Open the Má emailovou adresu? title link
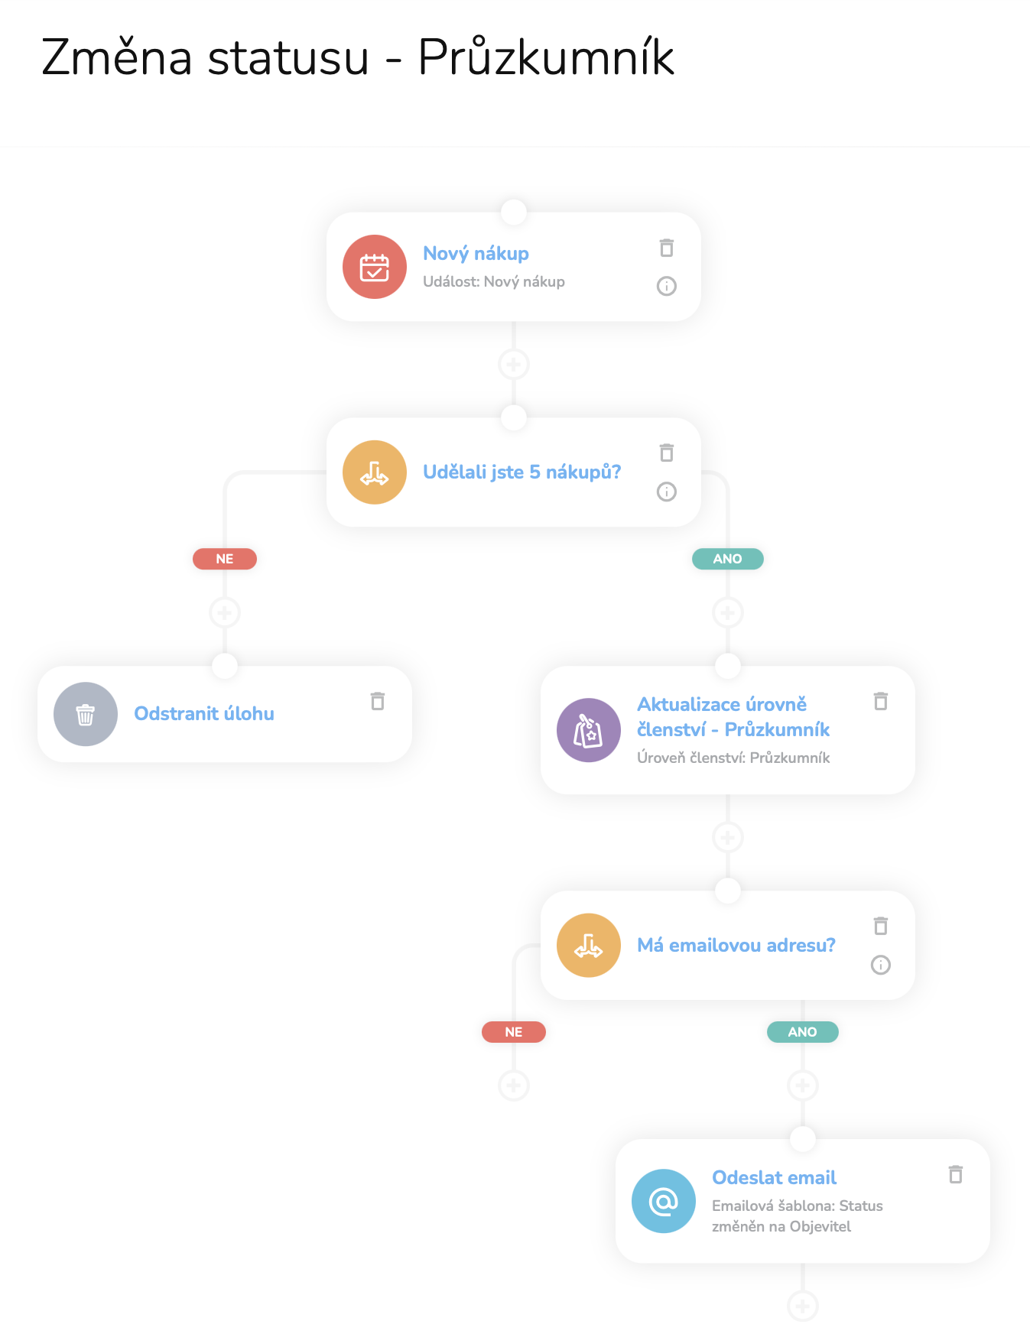 (x=736, y=945)
